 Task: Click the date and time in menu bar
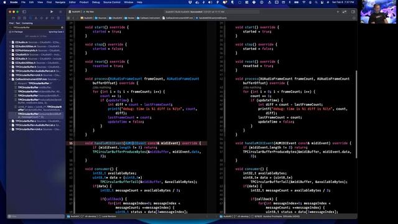coord(343,2)
